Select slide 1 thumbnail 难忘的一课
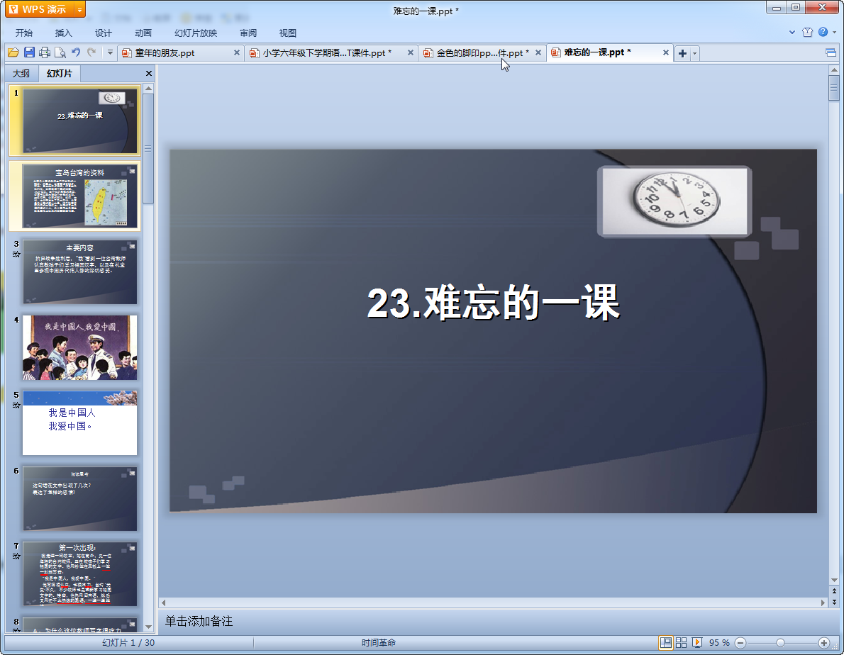The width and height of the screenshot is (844, 655). 79,121
